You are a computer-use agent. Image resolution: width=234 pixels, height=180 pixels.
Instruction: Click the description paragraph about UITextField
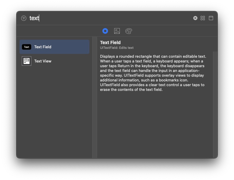(153, 73)
